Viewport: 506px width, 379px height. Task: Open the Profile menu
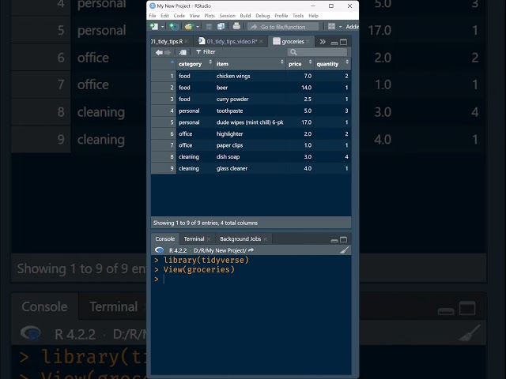pos(281,16)
